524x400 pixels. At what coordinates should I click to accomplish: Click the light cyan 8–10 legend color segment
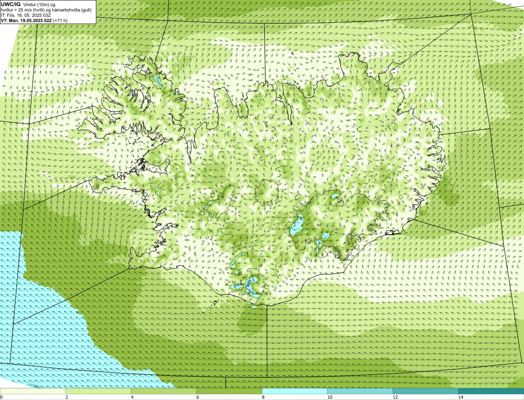(x=295, y=391)
